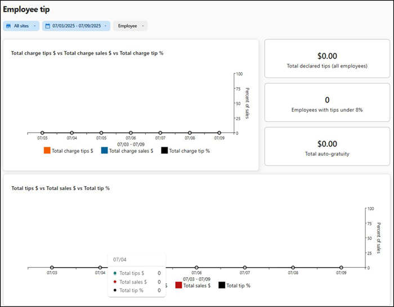Click the Total declared tips (all employees) card
The image size is (394, 307).
tap(327, 58)
